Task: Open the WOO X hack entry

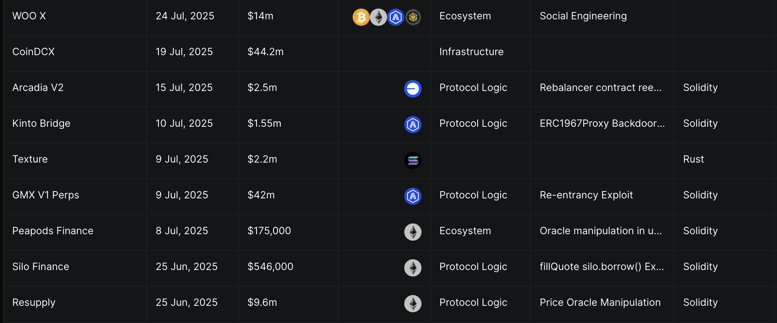Action: click(29, 16)
